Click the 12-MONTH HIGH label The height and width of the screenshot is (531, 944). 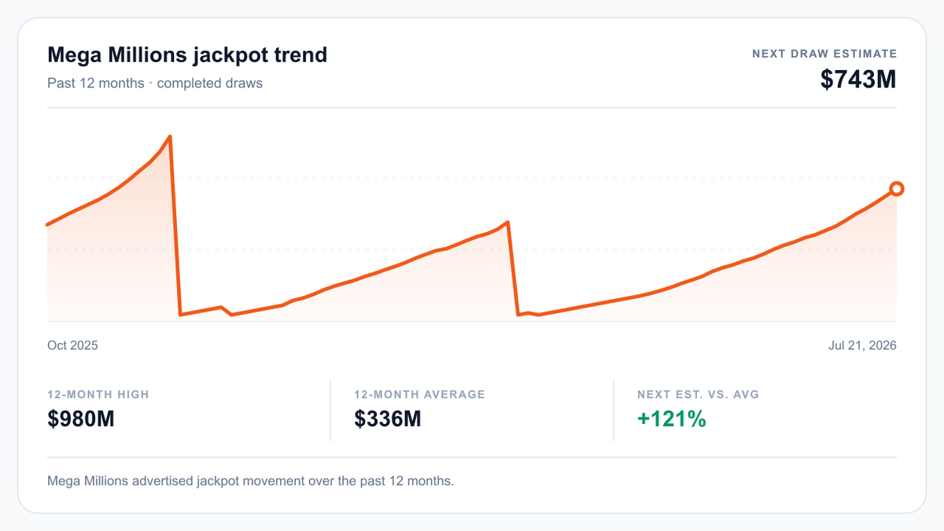pyautogui.click(x=98, y=394)
